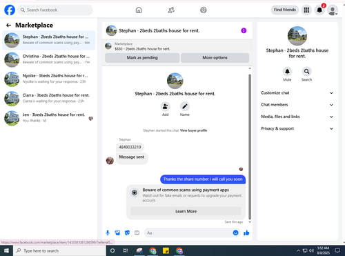Click Learn More on scam warning
345x256 pixels.
click(186, 211)
